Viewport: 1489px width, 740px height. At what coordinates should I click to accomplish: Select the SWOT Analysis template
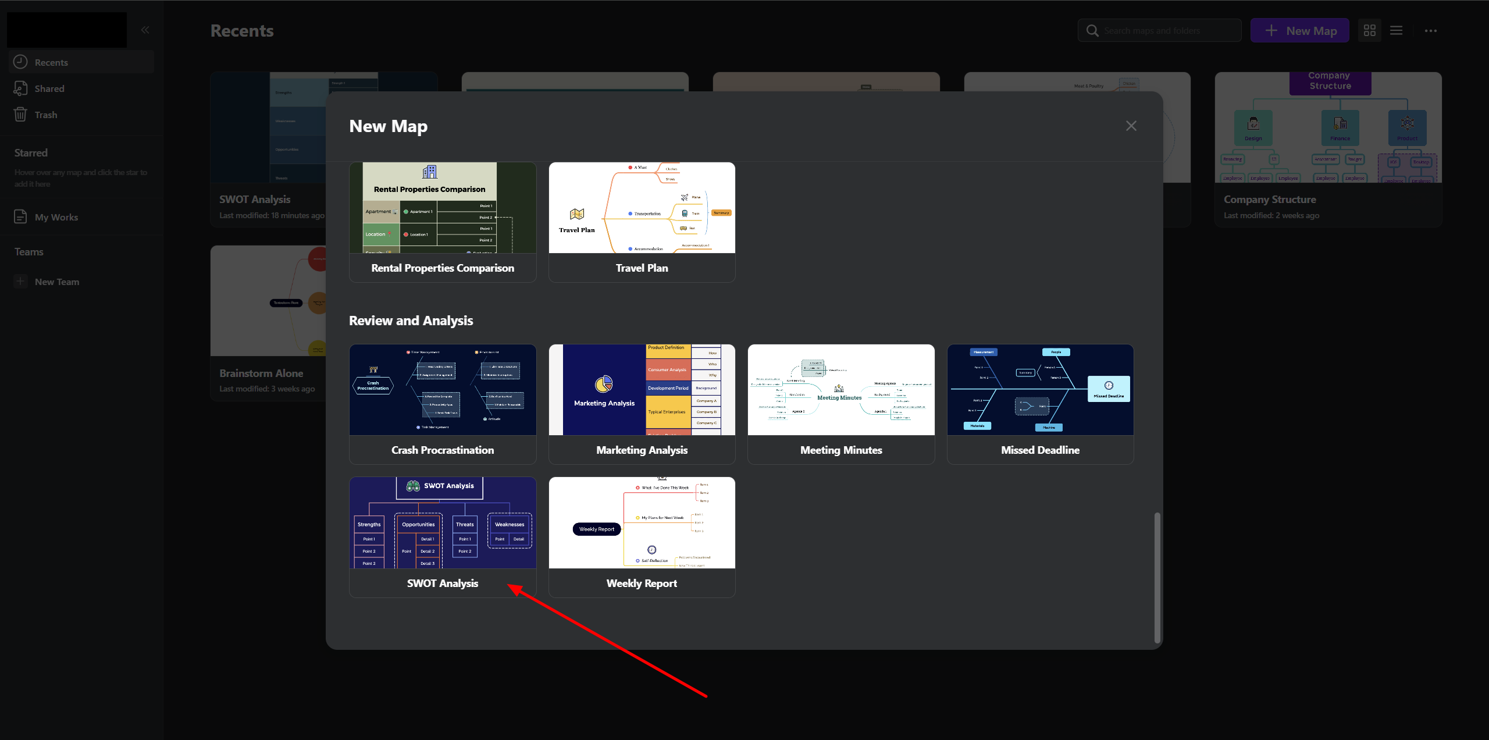(443, 536)
